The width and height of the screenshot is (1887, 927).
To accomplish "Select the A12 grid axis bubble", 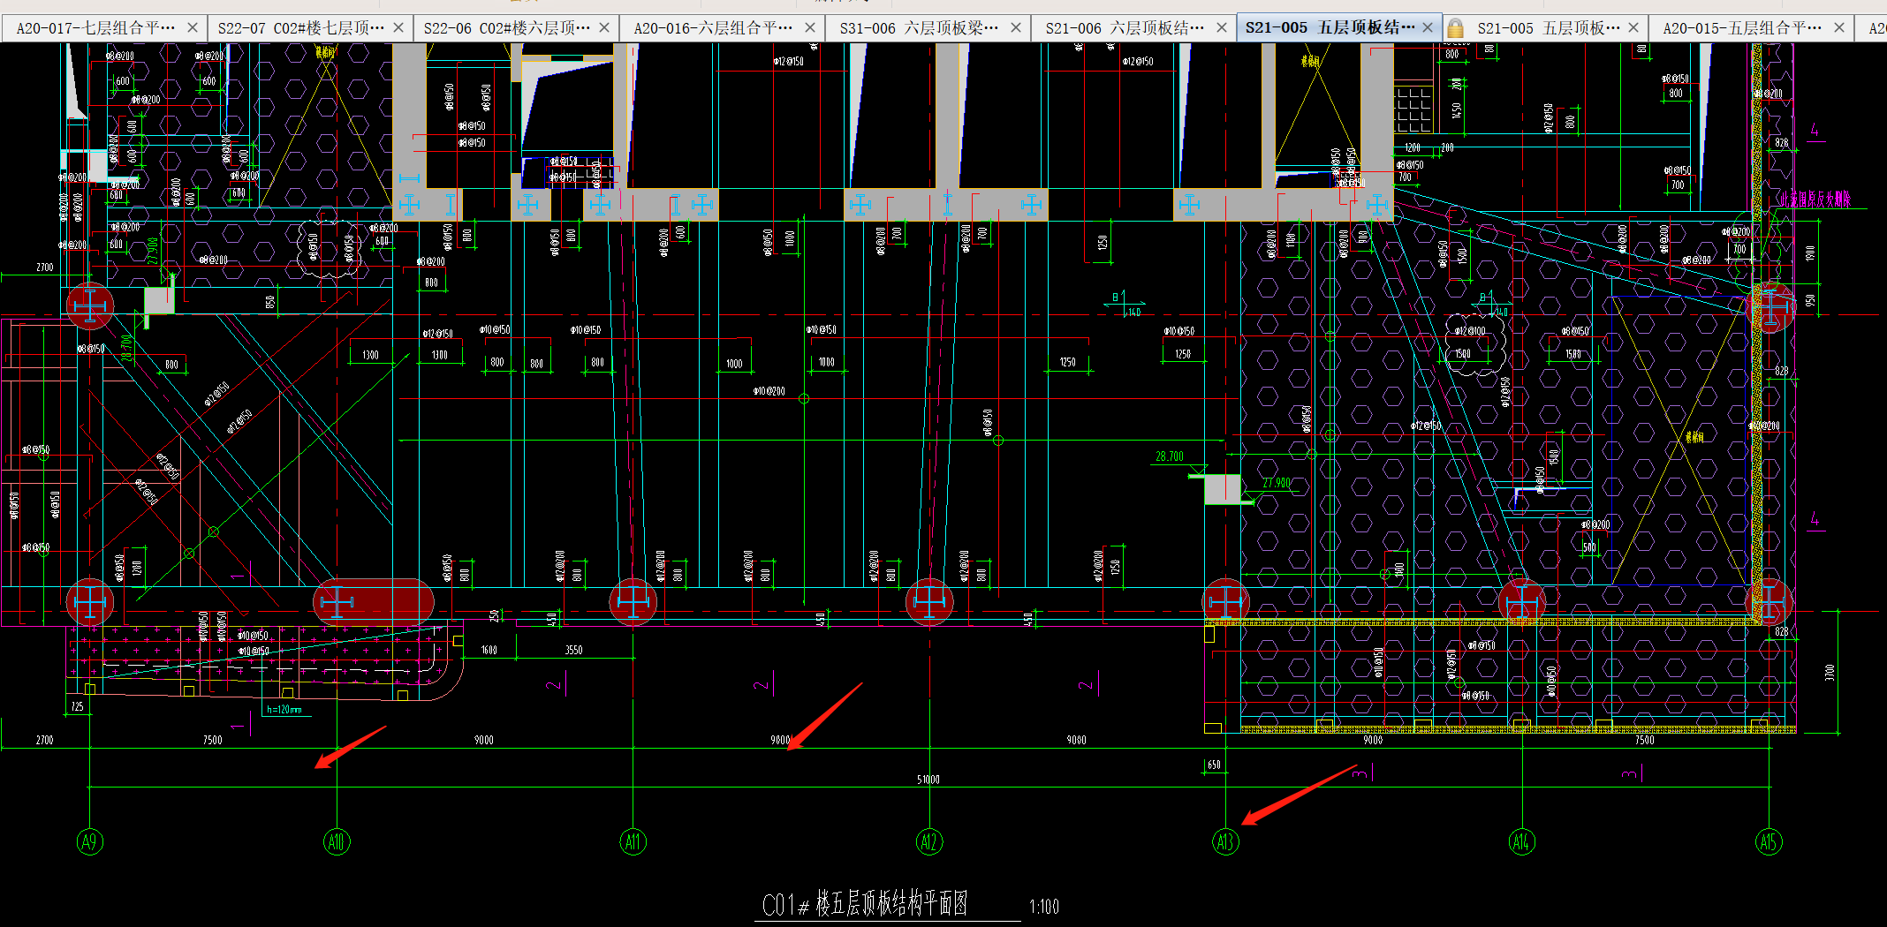I will (929, 842).
